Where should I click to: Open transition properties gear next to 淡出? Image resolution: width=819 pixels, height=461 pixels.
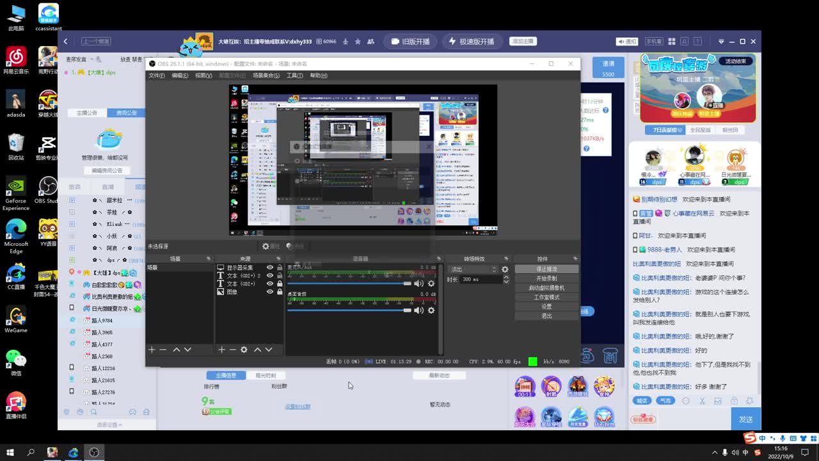(x=505, y=270)
